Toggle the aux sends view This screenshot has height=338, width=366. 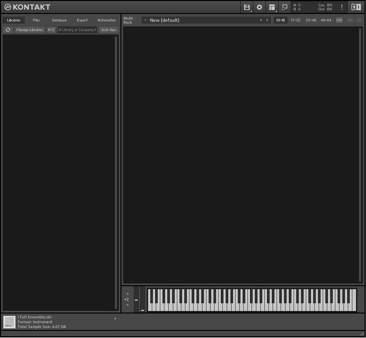tap(350, 20)
